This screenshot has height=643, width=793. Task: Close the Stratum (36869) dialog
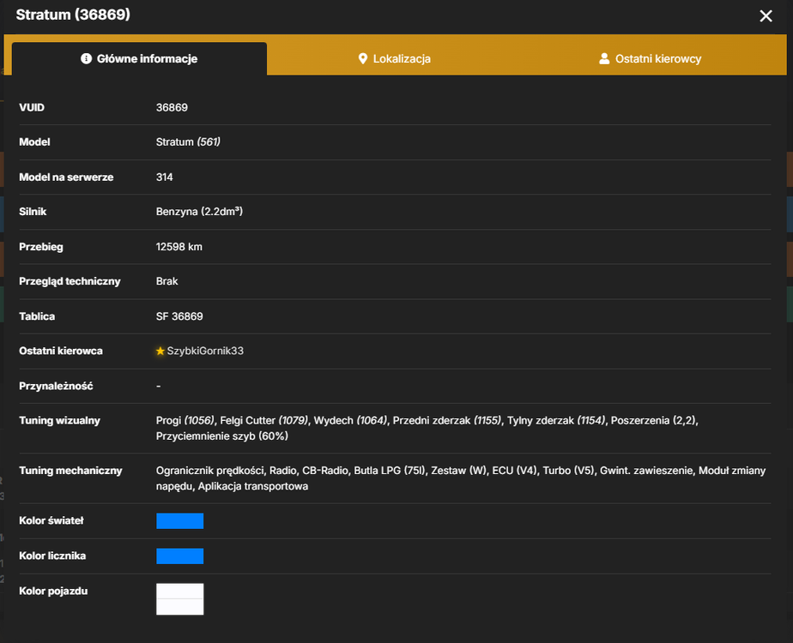tap(766, 16)
